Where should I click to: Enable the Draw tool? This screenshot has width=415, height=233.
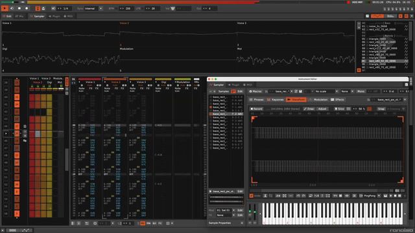pos(309,109)
